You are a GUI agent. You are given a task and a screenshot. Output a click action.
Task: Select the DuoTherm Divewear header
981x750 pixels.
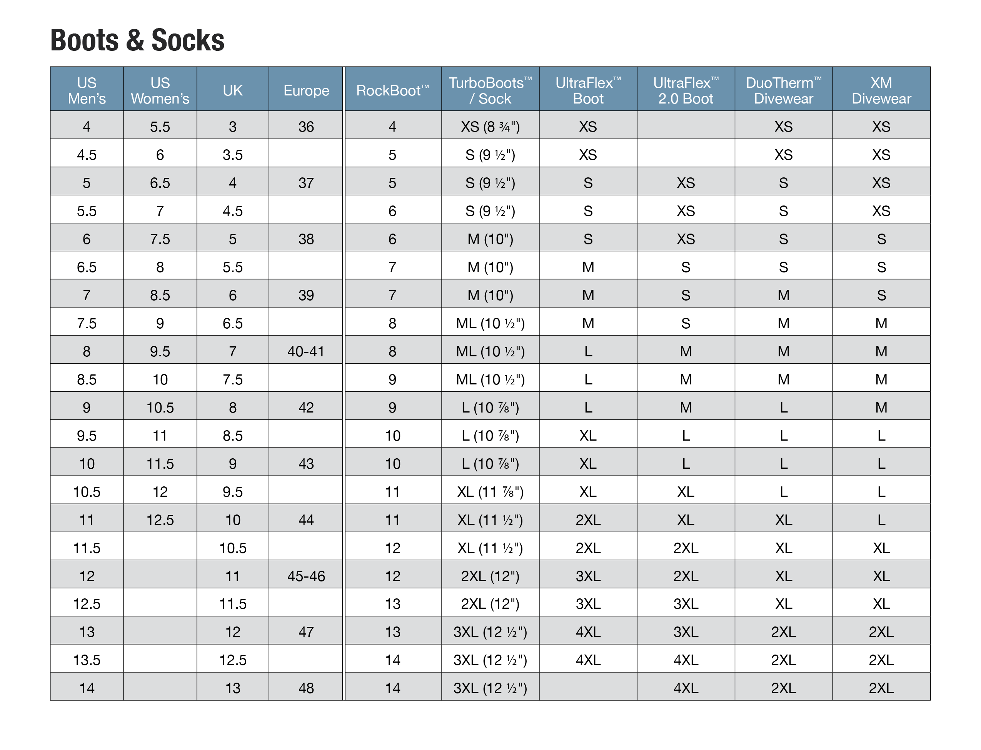[x=783, y=89]
